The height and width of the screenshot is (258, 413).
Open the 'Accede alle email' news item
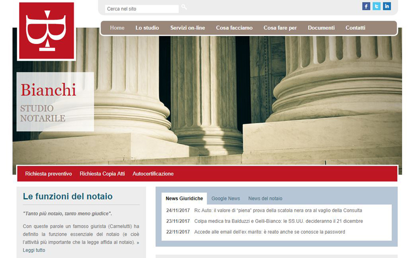point(269,232)
